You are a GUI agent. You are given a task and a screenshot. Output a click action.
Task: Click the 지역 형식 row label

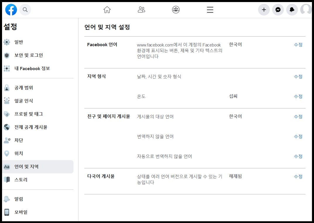point(97,76)
